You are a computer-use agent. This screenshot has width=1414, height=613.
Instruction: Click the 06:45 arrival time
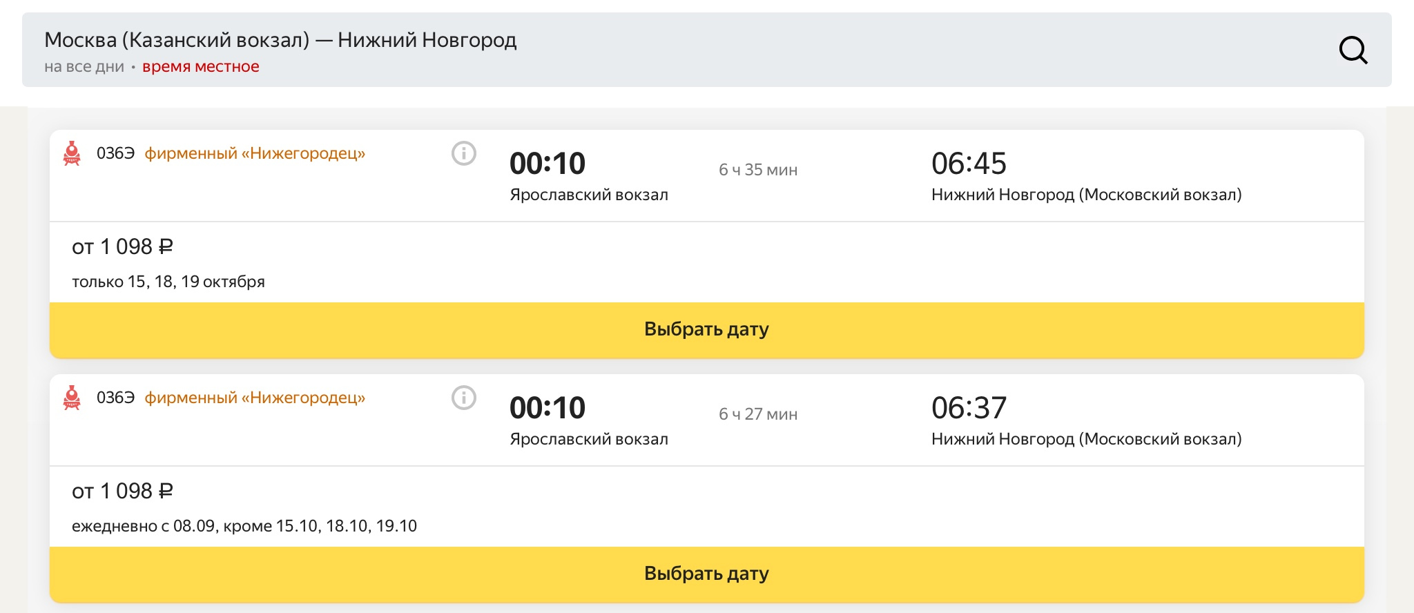969,164
